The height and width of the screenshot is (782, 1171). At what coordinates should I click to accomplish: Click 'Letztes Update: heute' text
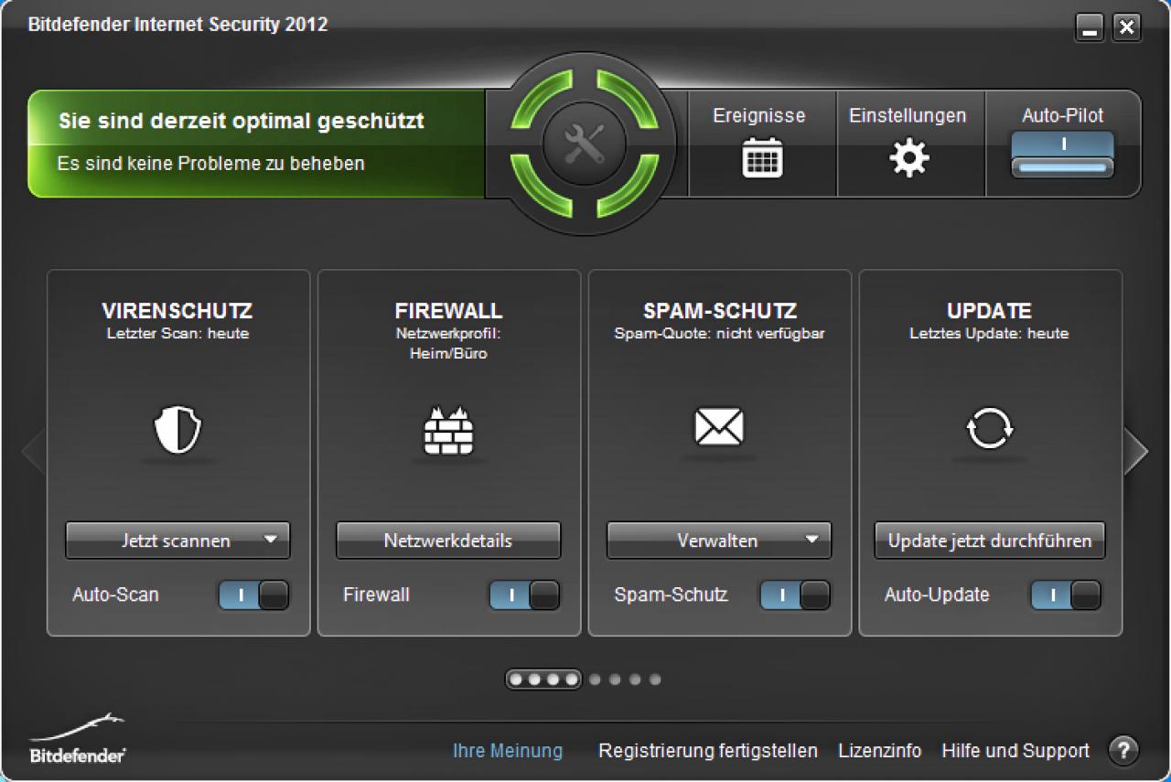click(989, 334)
